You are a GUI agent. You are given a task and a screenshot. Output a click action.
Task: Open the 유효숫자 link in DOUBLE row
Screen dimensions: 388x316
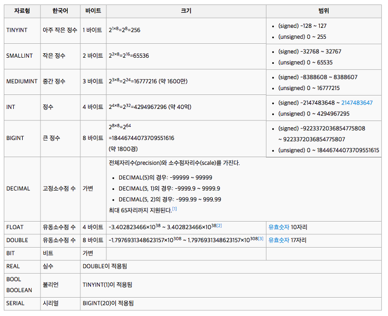tap(279, 240)
